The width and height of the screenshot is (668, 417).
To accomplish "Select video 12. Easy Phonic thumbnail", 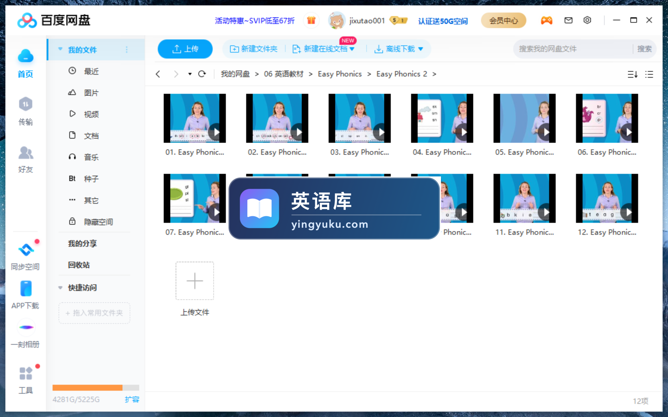I will (x=607, y=198).
